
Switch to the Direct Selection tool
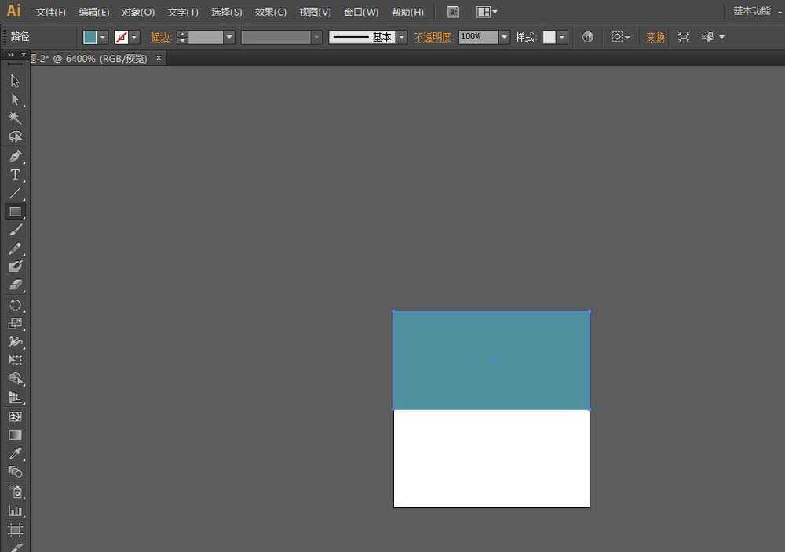point(15,100)
